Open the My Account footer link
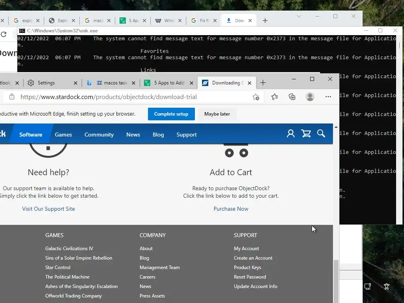The width and height of the screenshot is (404, 303). coord(247,249)
